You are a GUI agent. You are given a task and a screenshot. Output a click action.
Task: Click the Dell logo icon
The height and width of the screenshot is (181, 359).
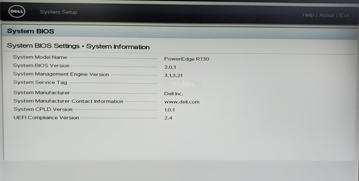tap(17, 12)
